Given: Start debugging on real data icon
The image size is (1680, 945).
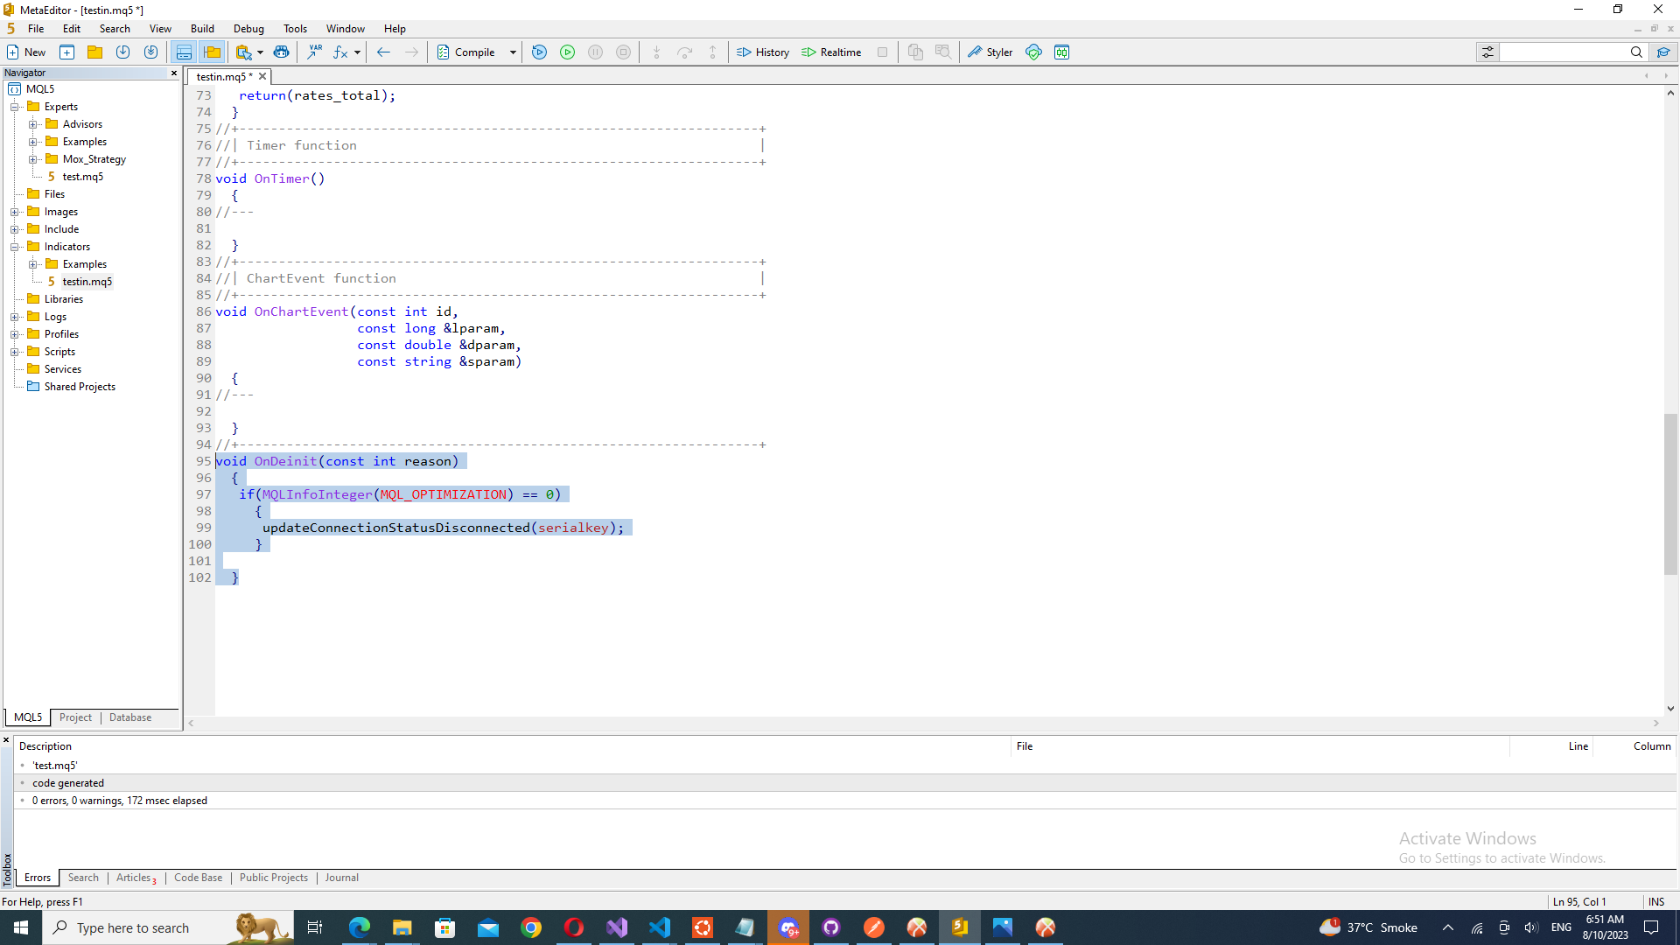Looking at the screenshot, I should click(x=568, y=52).
